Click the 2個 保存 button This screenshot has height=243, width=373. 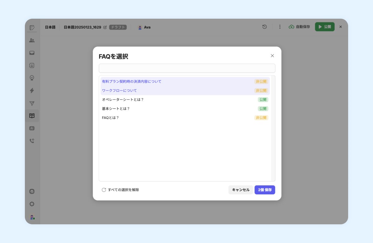(265, 190)
